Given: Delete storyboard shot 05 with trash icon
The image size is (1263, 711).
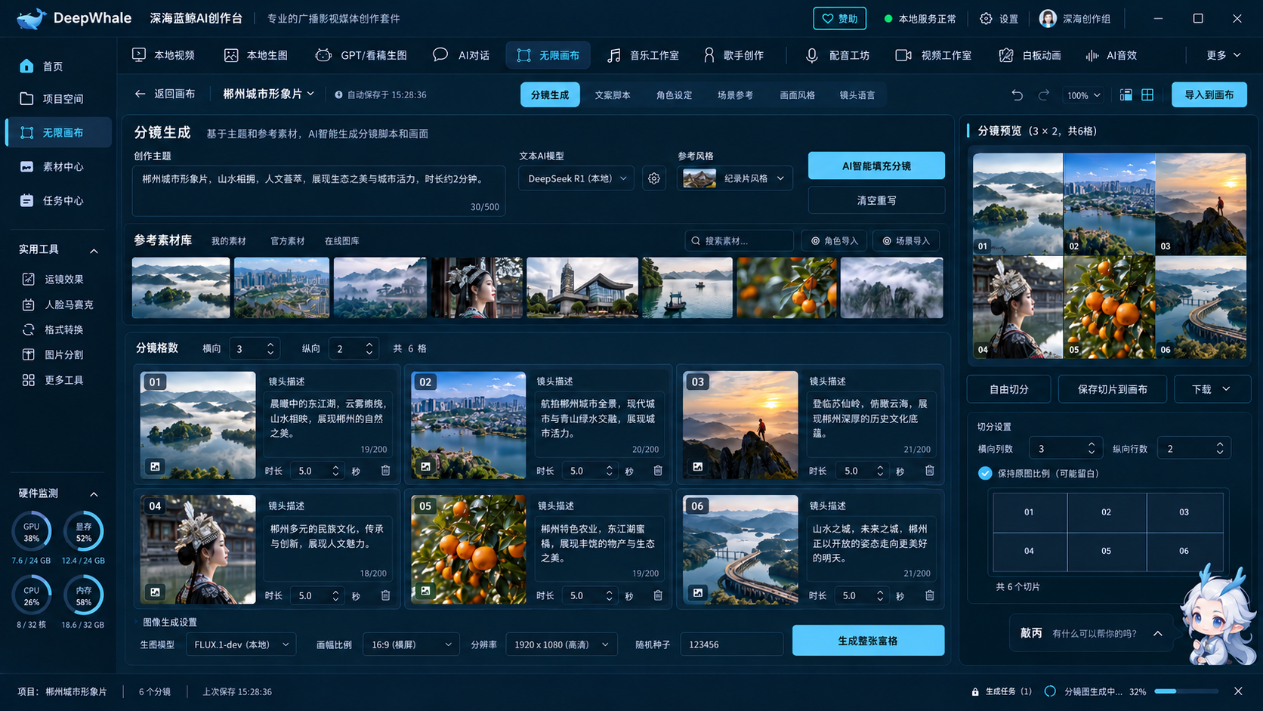Looking at the screenshot, I should [x=658, y=595].
